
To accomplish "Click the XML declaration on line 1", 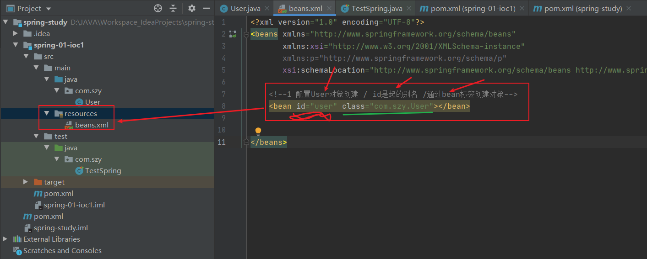I will pos(337,22).
